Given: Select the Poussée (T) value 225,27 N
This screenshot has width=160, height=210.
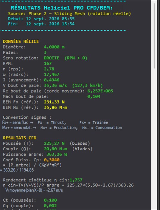Looking at the screenshot, I should point(54,143).
